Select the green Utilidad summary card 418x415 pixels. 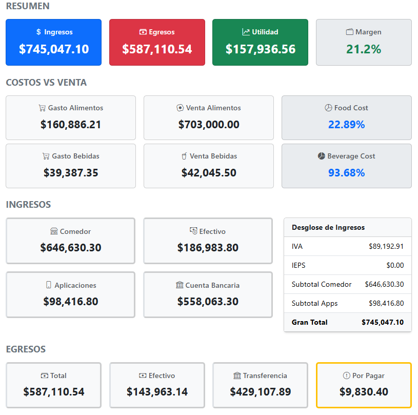pos(260,42)
